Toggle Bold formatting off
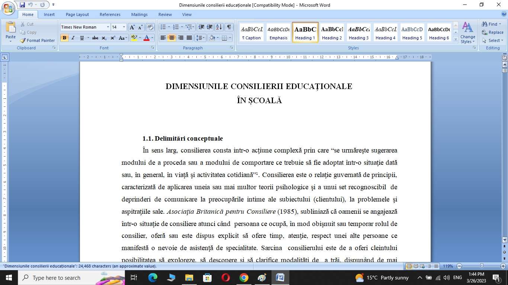This screenshot has height=285, width=508. click(64, 38)
